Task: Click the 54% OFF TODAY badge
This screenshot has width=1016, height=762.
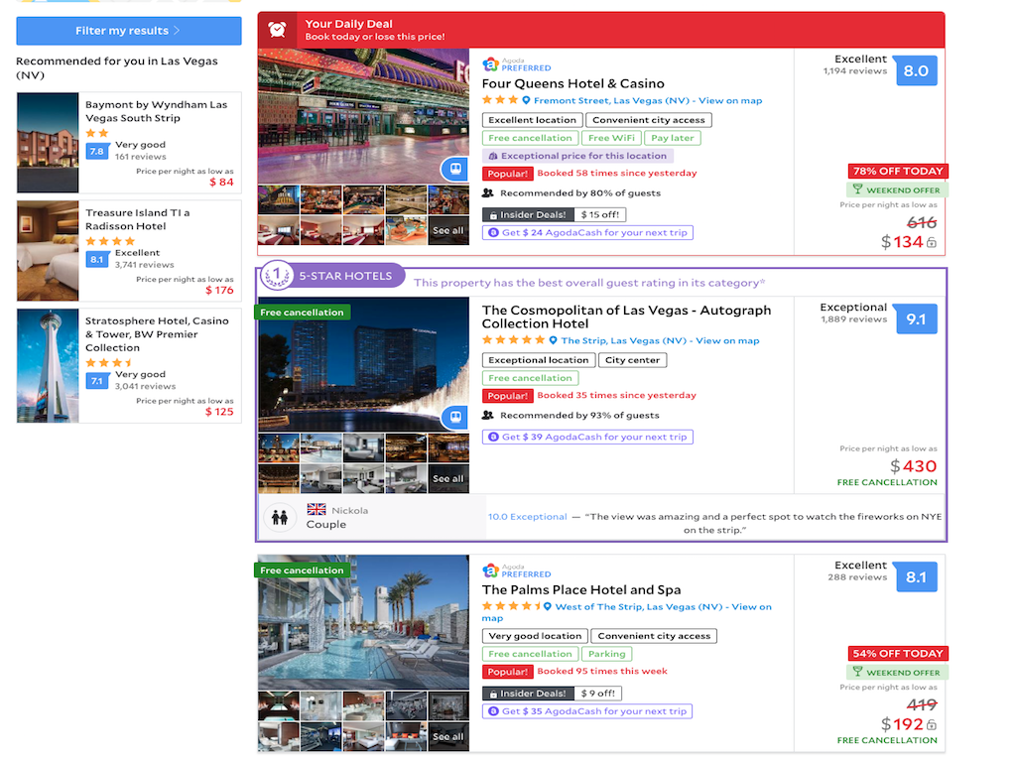Action: 898,653
